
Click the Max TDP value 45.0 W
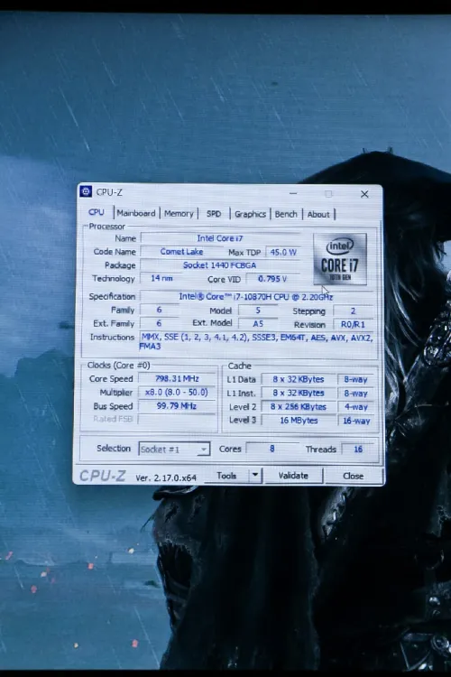[283, 252]
